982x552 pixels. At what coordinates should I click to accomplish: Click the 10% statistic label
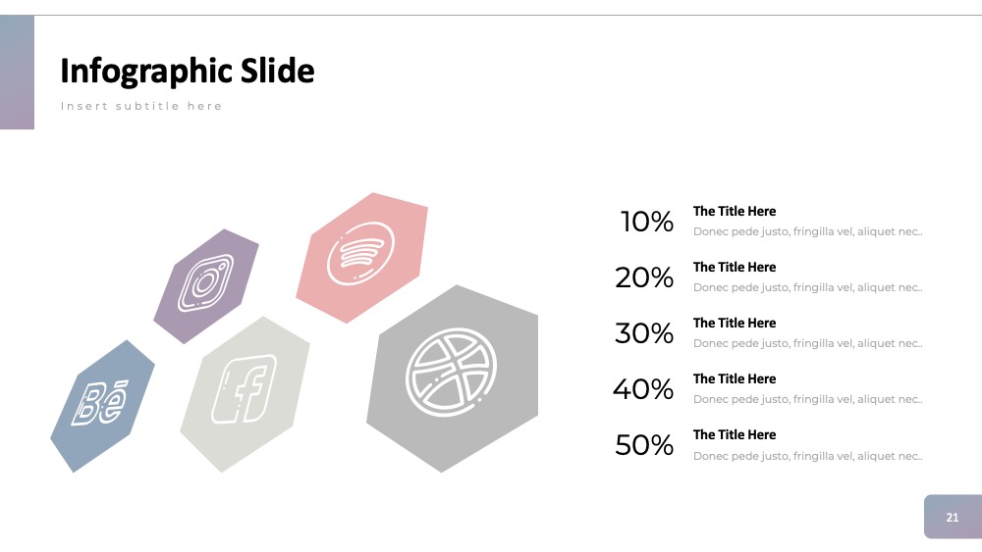click(x=646, y=222)
